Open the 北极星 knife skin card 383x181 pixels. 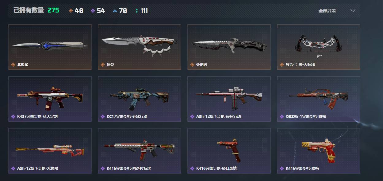pyautogui.click(x=50, y=47)
